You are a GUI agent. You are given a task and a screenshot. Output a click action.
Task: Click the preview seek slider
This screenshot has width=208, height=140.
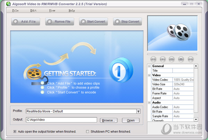[x=172, y=54]
